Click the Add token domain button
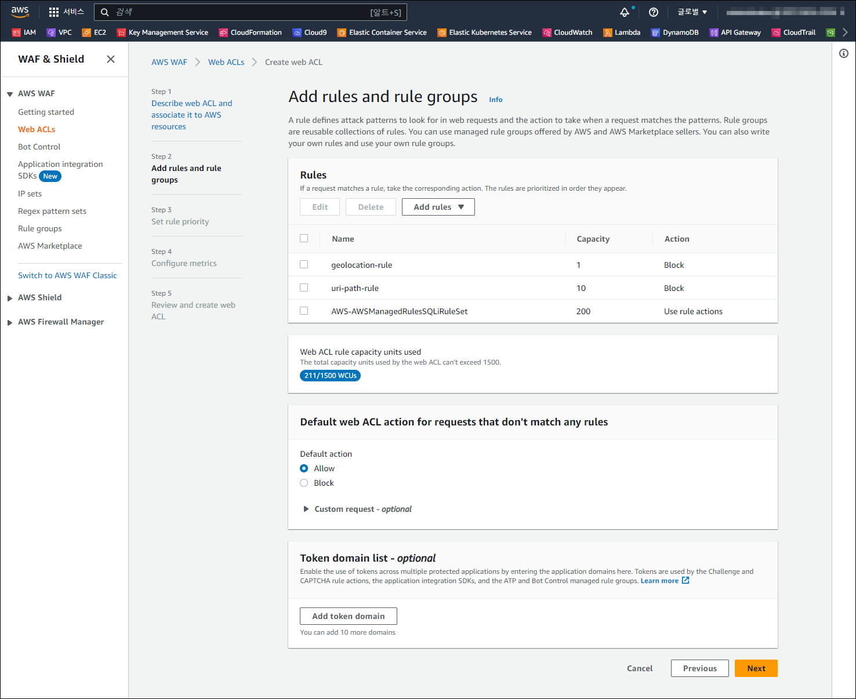 click(x=349, y=616)
